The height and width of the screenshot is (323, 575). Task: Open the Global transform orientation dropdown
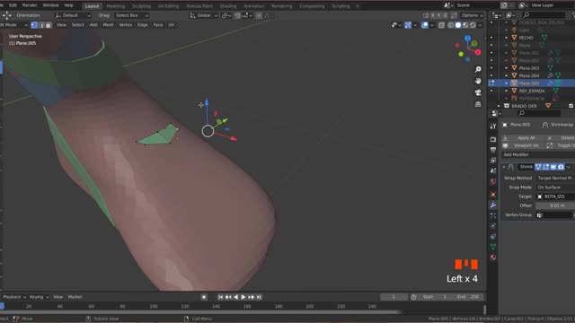tap(204, 15)
